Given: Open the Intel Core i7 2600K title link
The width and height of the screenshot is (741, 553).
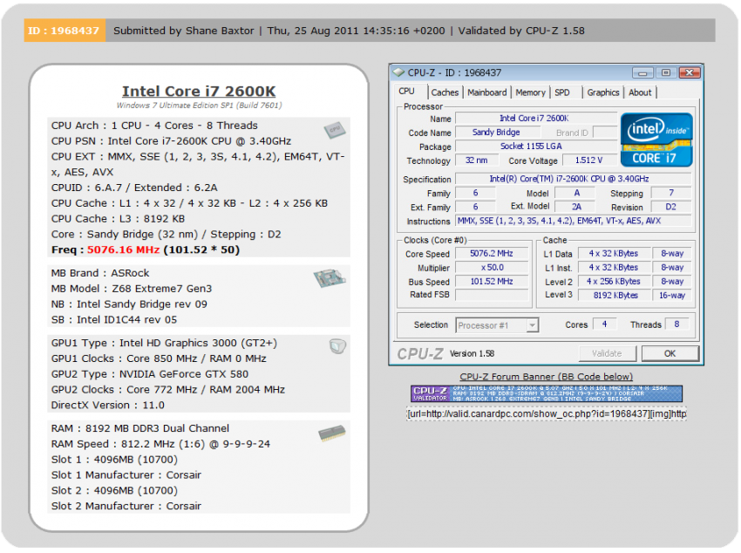Looking at the screenshot, I should click(199, 92).
